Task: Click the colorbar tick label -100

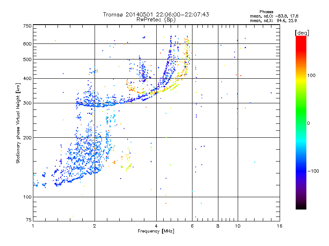Action: [313, 171]
